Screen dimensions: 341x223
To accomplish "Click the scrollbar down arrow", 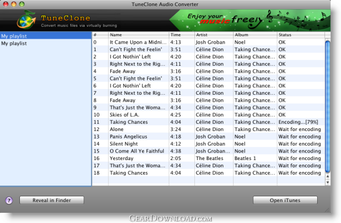I will [327, 182].
